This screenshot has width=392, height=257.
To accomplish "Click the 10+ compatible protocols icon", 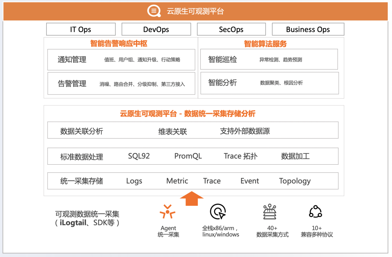I will pos(315,212).
